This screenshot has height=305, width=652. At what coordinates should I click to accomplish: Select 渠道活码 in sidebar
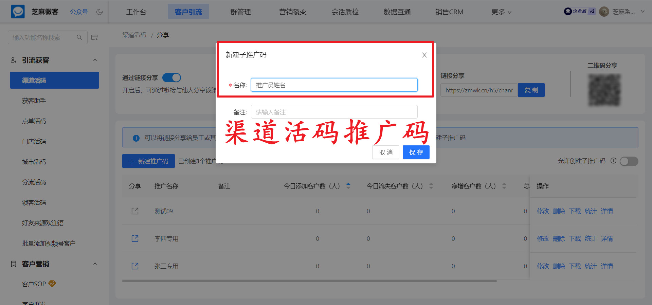point(54,80)
